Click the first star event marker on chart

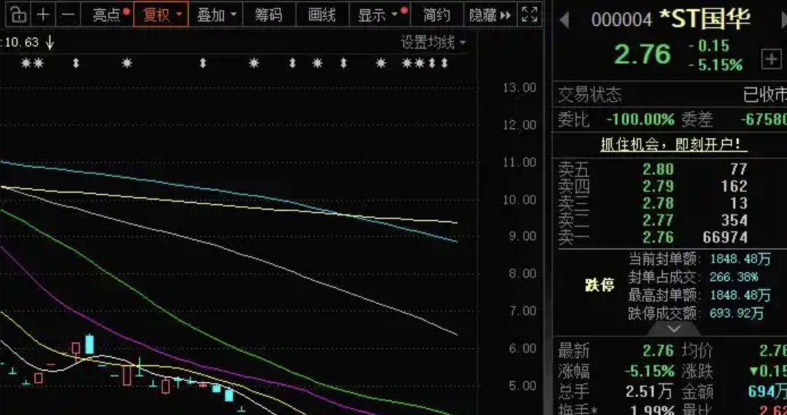pos(26,63)
